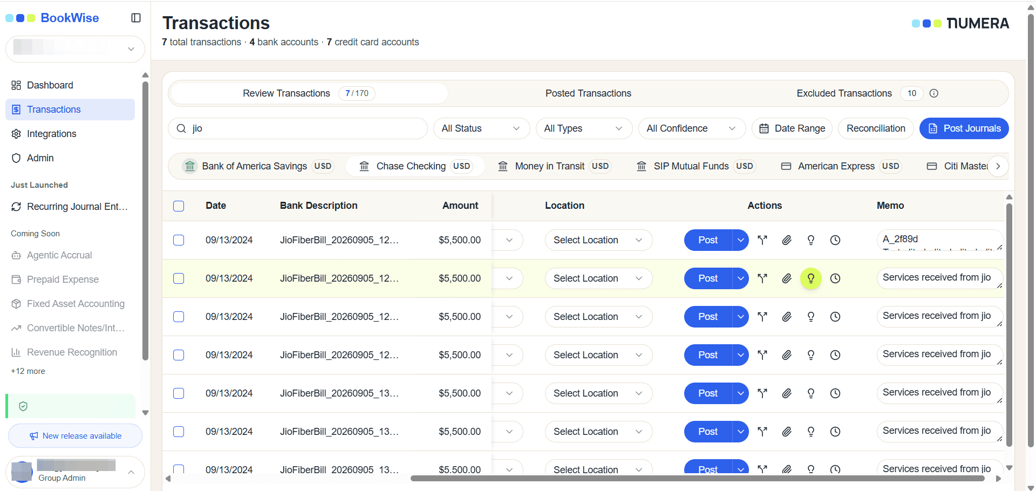Viewport: 1036px width, 491px height.
Task: Click the Bank of America Savings account chip
Action: (x=258, y=166)
